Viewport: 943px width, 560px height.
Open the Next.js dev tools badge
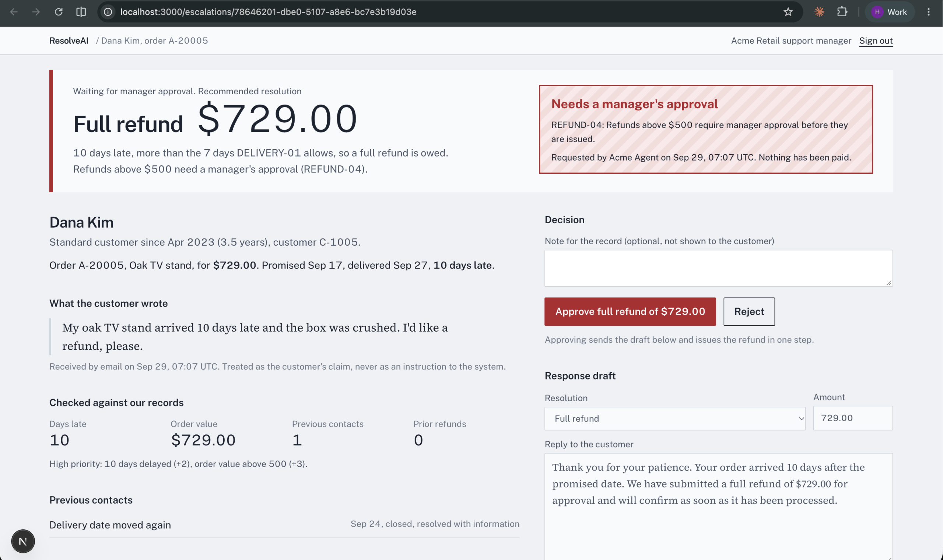coord(23,541)
